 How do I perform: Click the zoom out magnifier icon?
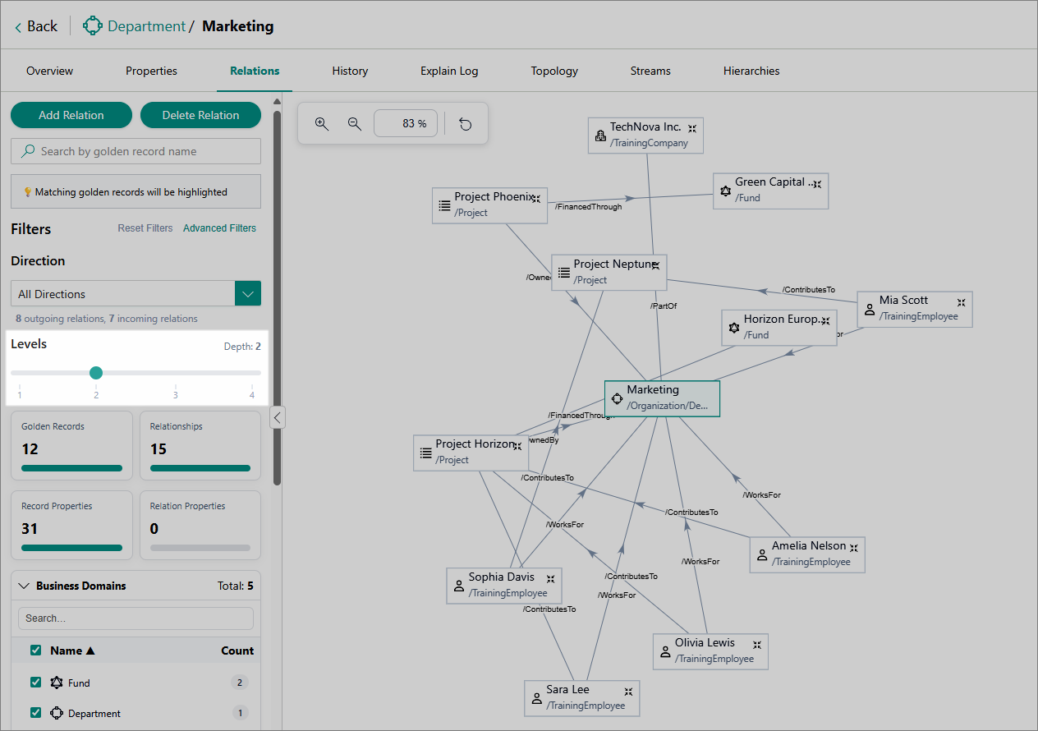pyautogui.click(x=355, y=124)
